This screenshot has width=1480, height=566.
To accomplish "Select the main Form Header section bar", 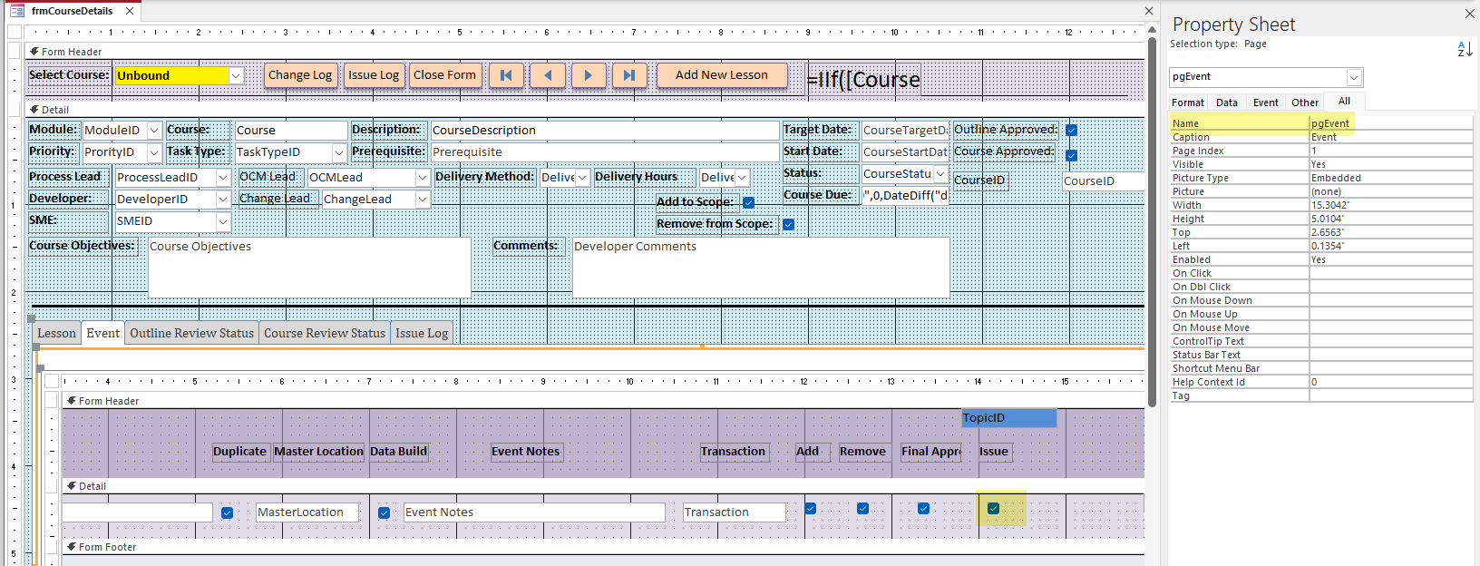I will [x=585, y=52].
